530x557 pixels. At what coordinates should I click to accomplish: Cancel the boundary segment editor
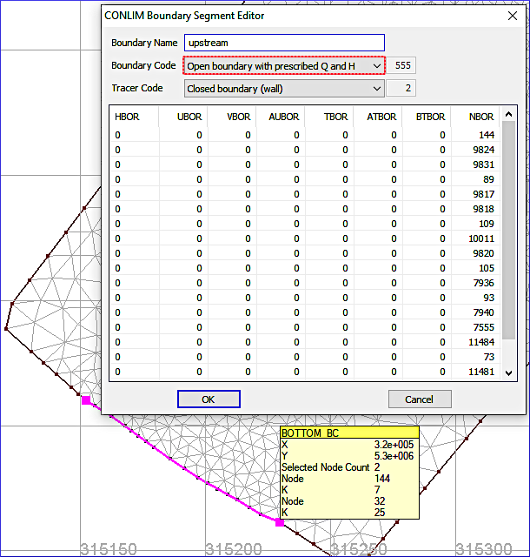[420, 399]
